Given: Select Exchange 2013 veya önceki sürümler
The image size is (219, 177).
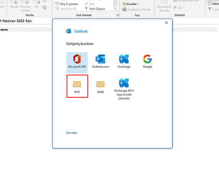Looking at the screenshot, I should 124,89.
